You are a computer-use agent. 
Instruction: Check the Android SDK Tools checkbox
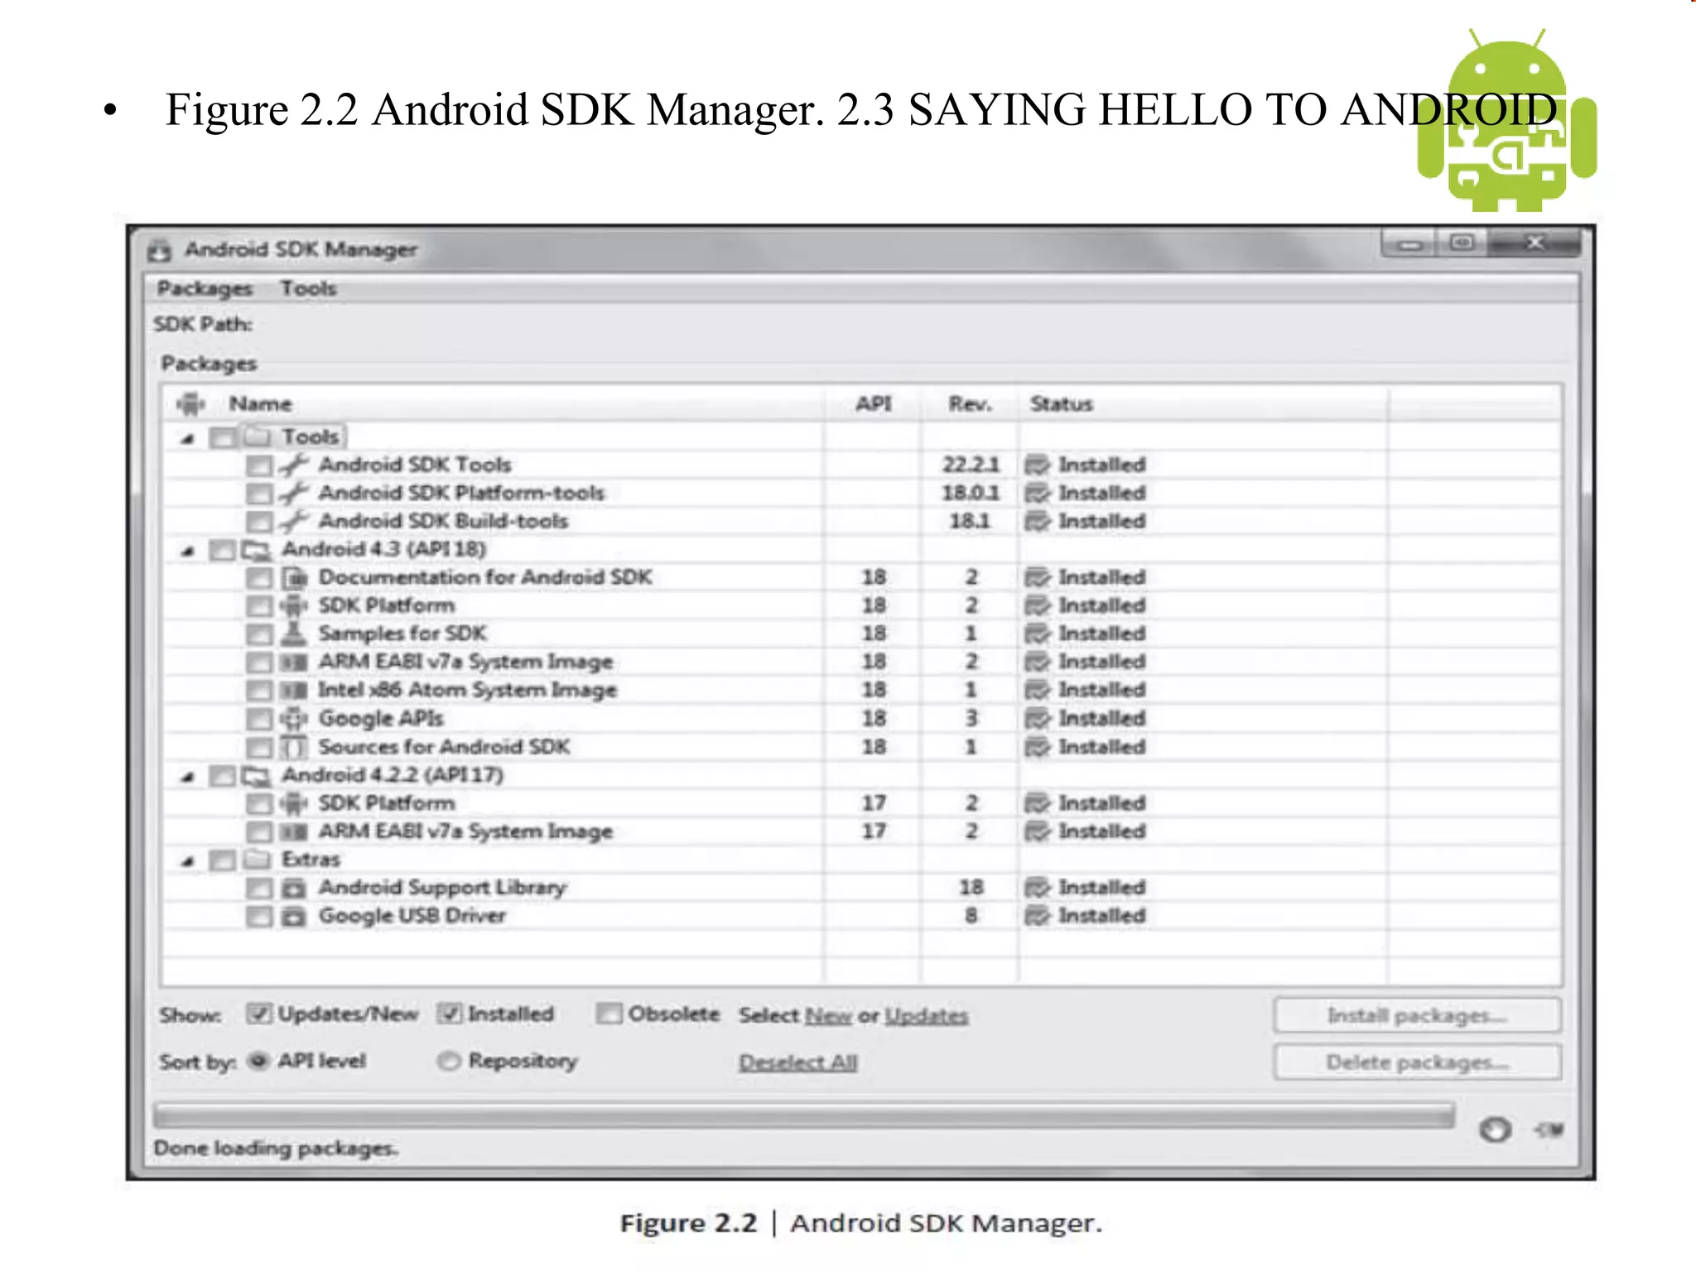[x=258, y=465]
